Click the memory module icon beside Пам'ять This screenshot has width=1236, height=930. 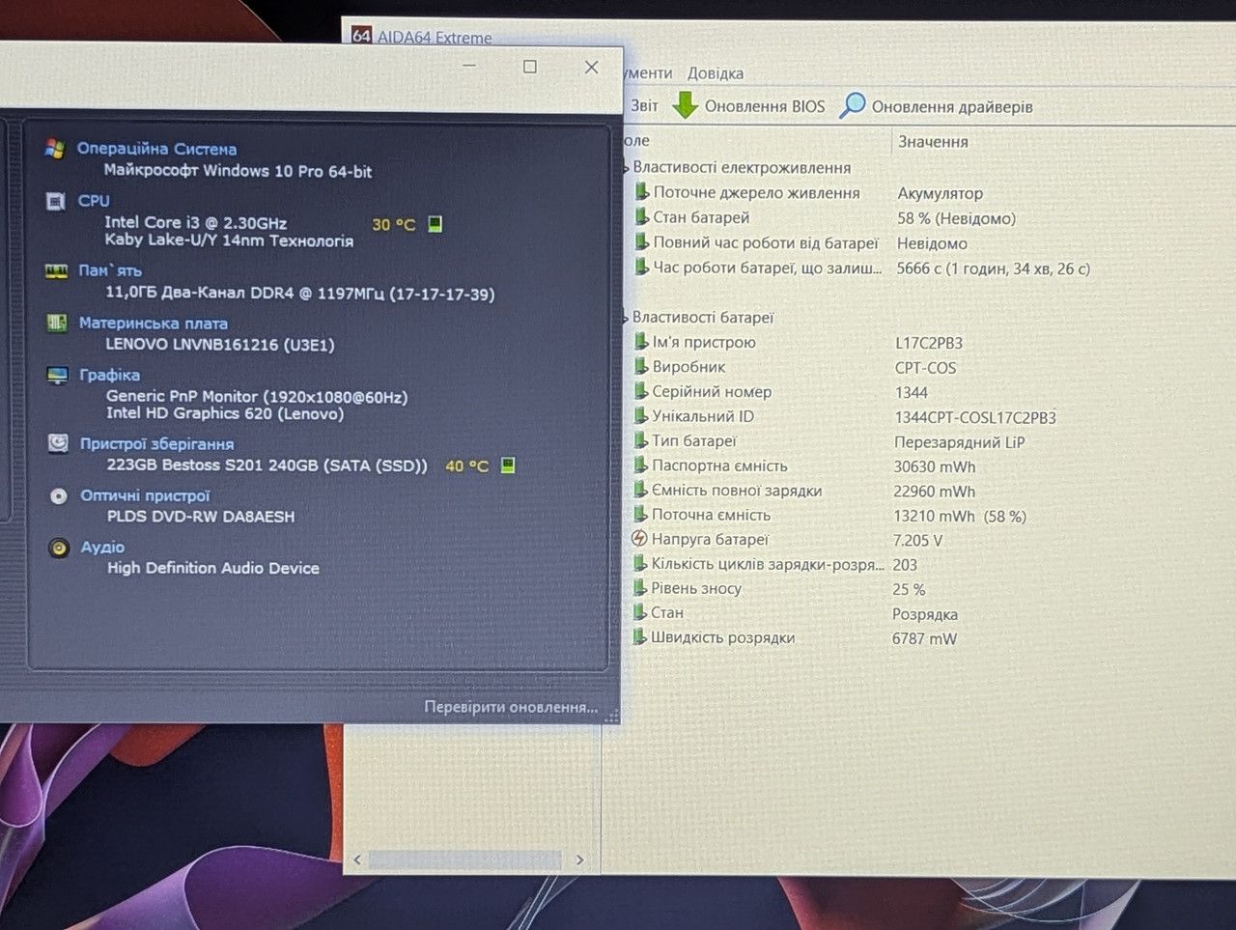coord(57,271)
